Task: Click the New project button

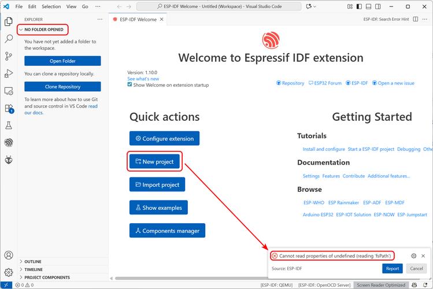Action: click(x=154, y=162)
